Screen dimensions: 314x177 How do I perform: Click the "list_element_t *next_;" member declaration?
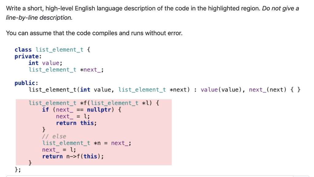tap(66, 70)
